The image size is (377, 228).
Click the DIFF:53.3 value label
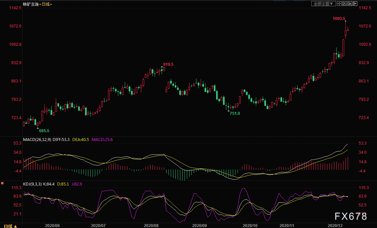pyautogui.click(x=61, y=139)
